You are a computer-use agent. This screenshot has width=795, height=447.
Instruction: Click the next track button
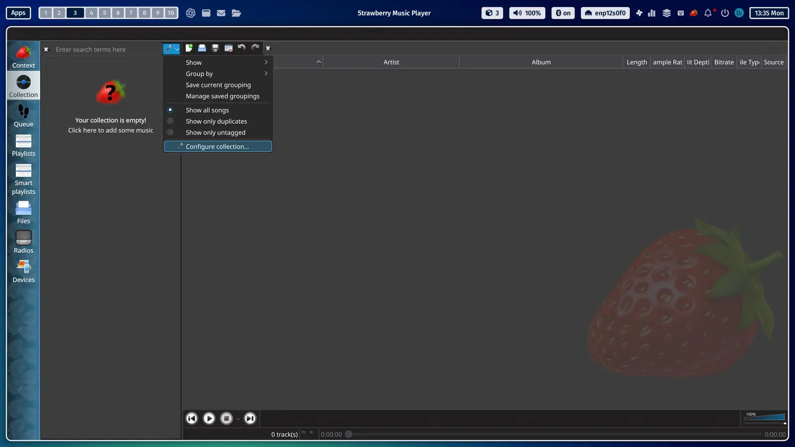(250, 419)
